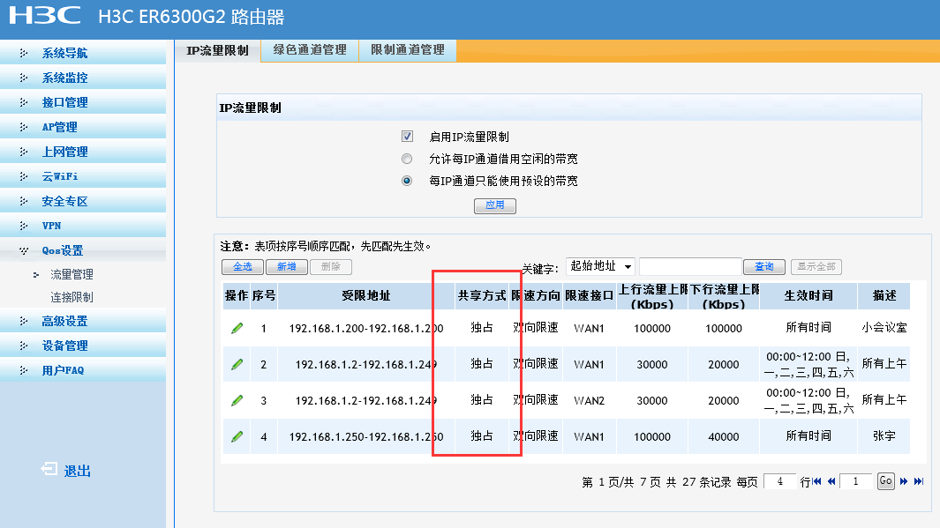Open 流量管理 submenu item

pos(72,274)
